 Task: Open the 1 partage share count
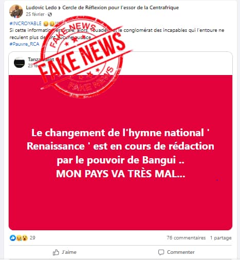click(x=221, y=238)
